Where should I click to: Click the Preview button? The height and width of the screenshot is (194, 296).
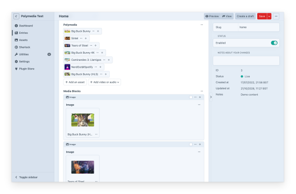coord(212,16)
